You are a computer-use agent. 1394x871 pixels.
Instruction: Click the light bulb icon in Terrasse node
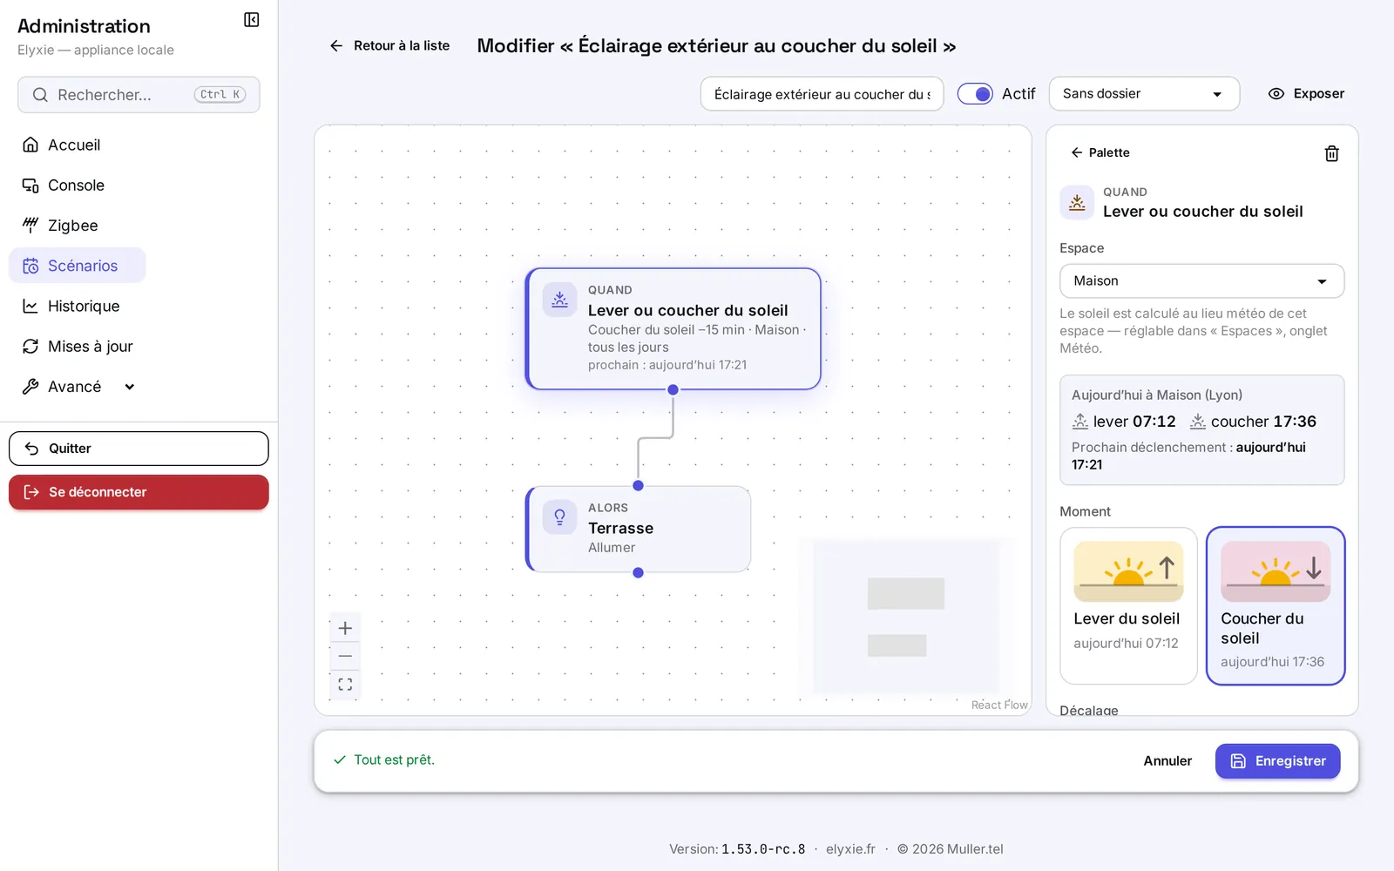559,517
